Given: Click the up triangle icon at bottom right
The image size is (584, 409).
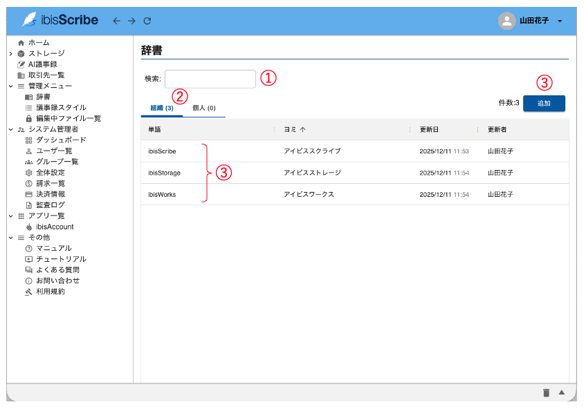Looking at the screenshot, I should [x=562, y=392].
